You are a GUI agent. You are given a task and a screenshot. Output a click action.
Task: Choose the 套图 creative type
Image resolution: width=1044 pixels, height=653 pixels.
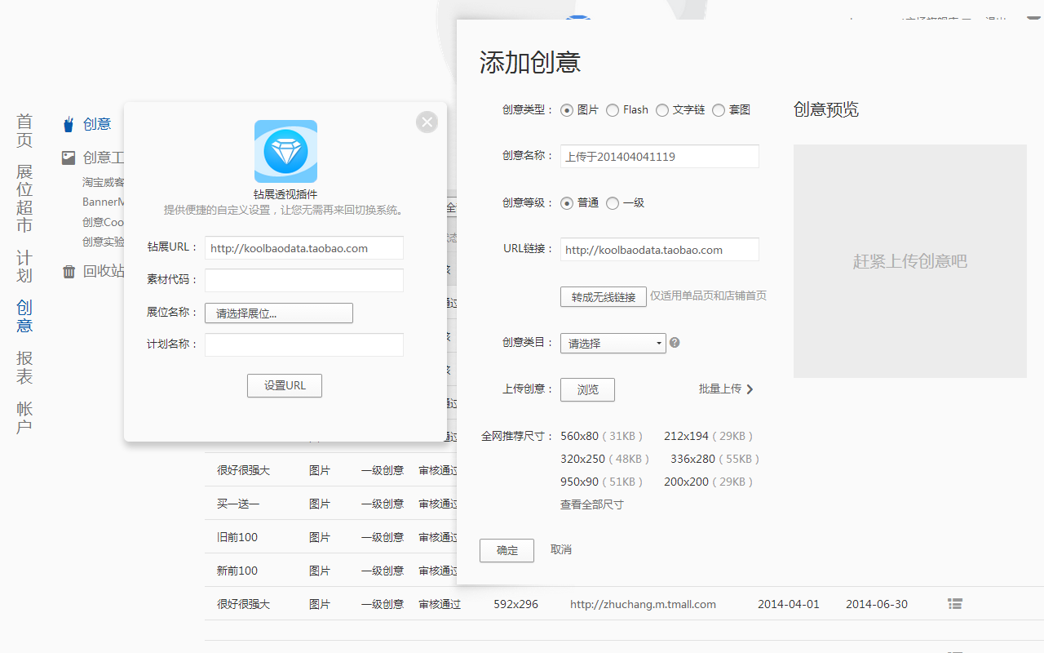point(719,110)
